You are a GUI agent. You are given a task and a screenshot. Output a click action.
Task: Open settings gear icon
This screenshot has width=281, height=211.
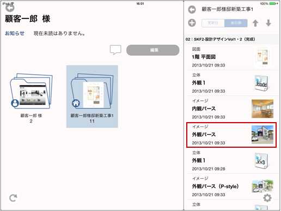click(267, 198)
